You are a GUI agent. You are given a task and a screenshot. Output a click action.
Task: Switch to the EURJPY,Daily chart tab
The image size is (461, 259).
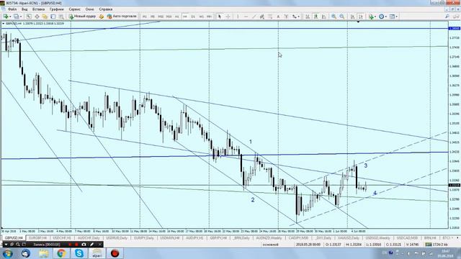pos(144,238)
